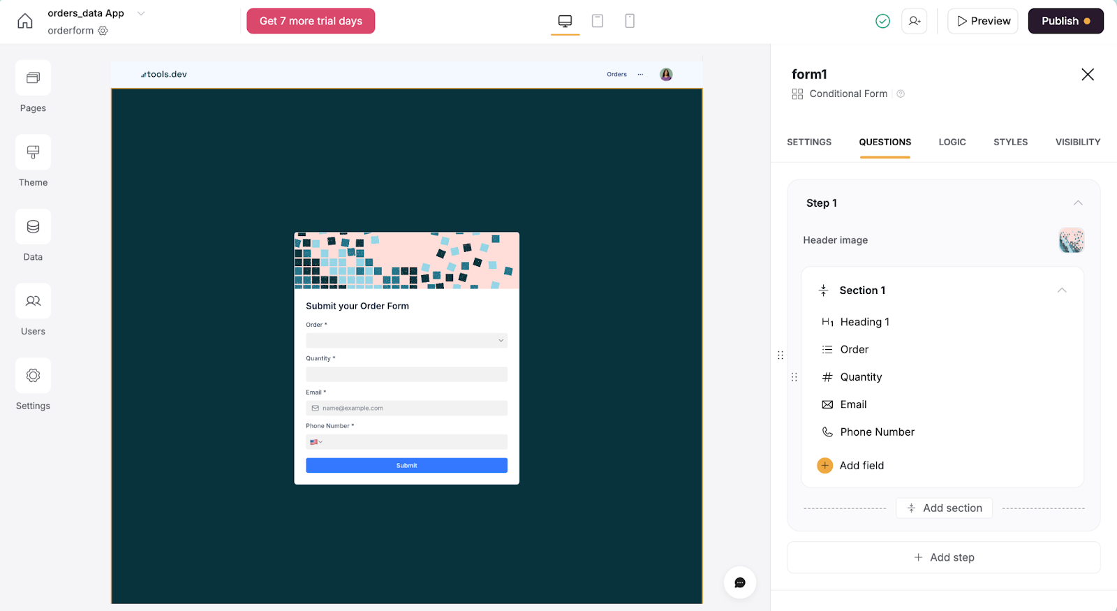The image size is (1117, 611).
Task: Open the Users sidebar panel
Action: (33, 310)
